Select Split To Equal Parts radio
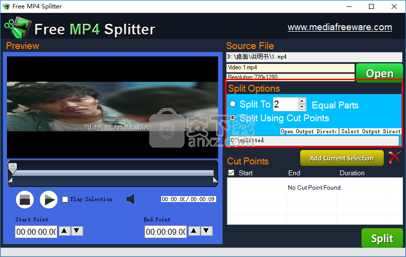Screen dimensions: 406x257 click(x=233, y=104)
